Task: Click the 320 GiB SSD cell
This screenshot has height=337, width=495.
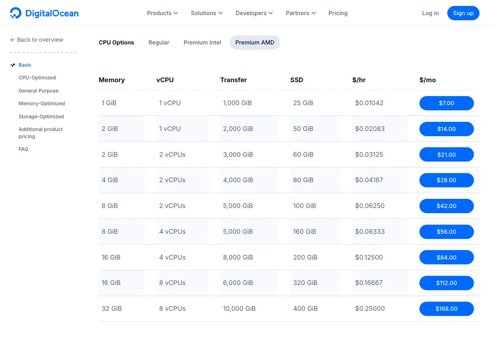Action: coord(305,283)
